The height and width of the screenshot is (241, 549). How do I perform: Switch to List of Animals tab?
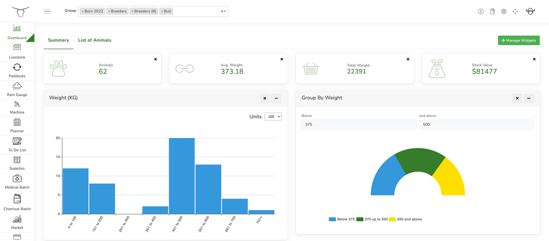[x=95, y=40]
